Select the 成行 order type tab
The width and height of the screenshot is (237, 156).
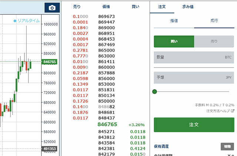(x=214, y=21)
